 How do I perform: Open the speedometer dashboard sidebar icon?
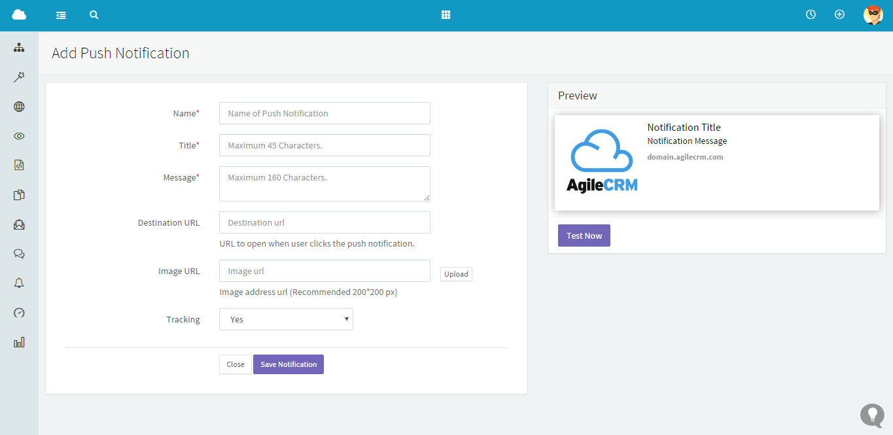point(19,313)
